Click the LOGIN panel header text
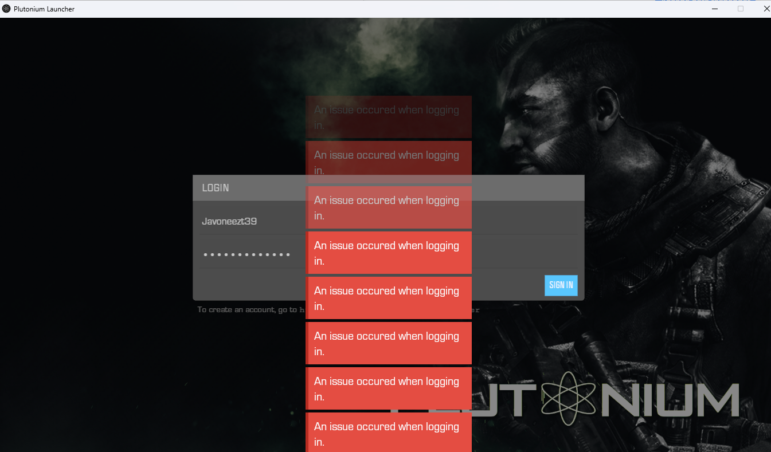This screenshot has height=452, width=771. 216,188
